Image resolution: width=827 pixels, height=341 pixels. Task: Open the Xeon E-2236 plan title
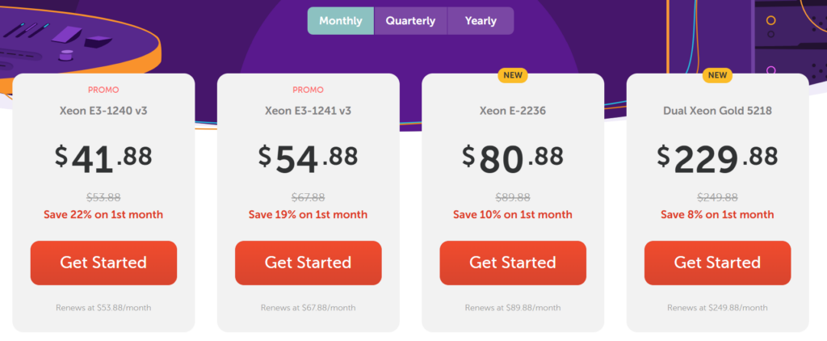513,111
